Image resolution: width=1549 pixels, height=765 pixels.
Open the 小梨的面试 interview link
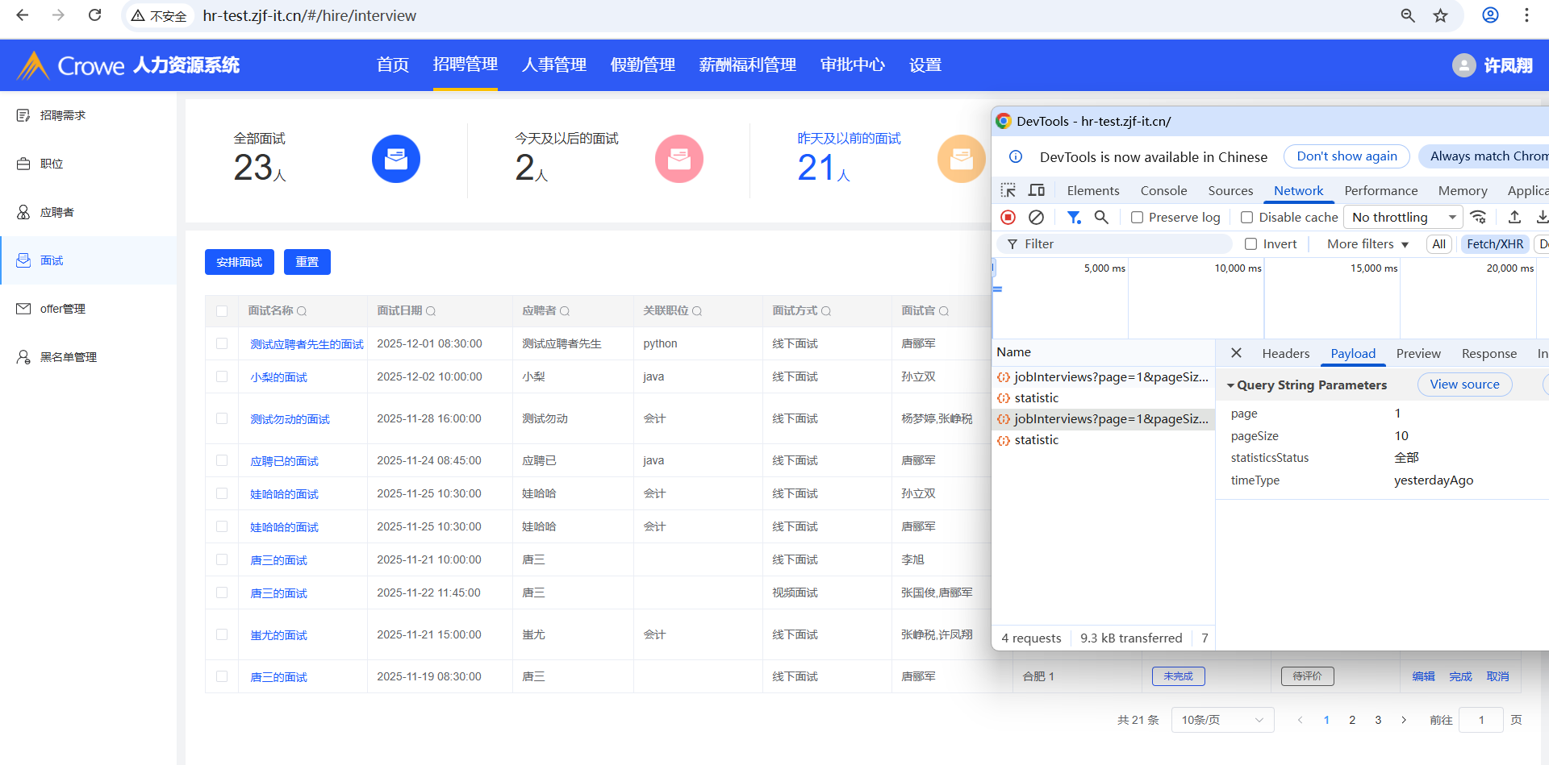pyautogui.click(x=278, y=377)
